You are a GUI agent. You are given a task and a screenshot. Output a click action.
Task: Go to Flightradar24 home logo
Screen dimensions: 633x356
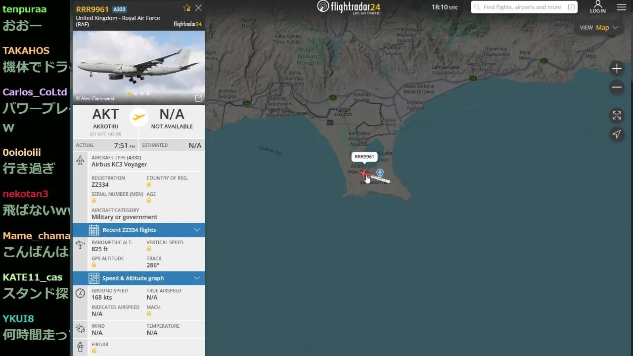pos(349,7)
